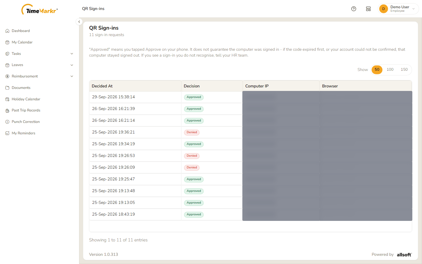Click the Reimbursement dollar icon
This screenshot has width=422, height=264.
click(x=7, y=76)
